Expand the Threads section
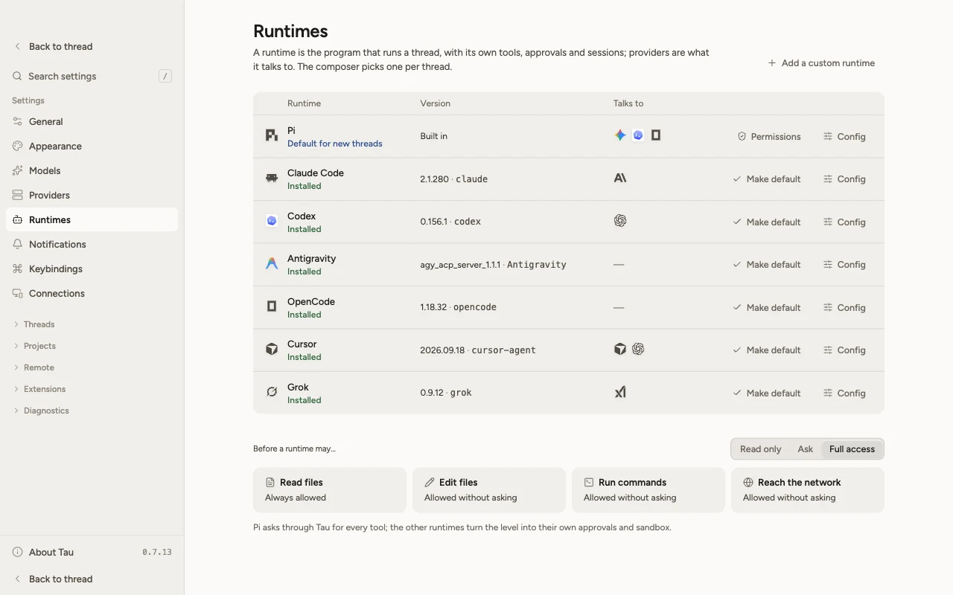This screenshot has height=595, width=953. click(x=92, y=324)
